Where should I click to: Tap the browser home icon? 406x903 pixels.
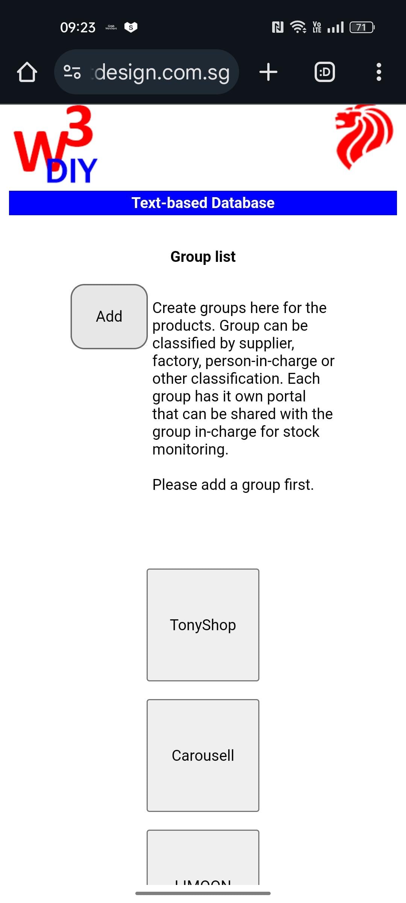click(x=27, y=72)
